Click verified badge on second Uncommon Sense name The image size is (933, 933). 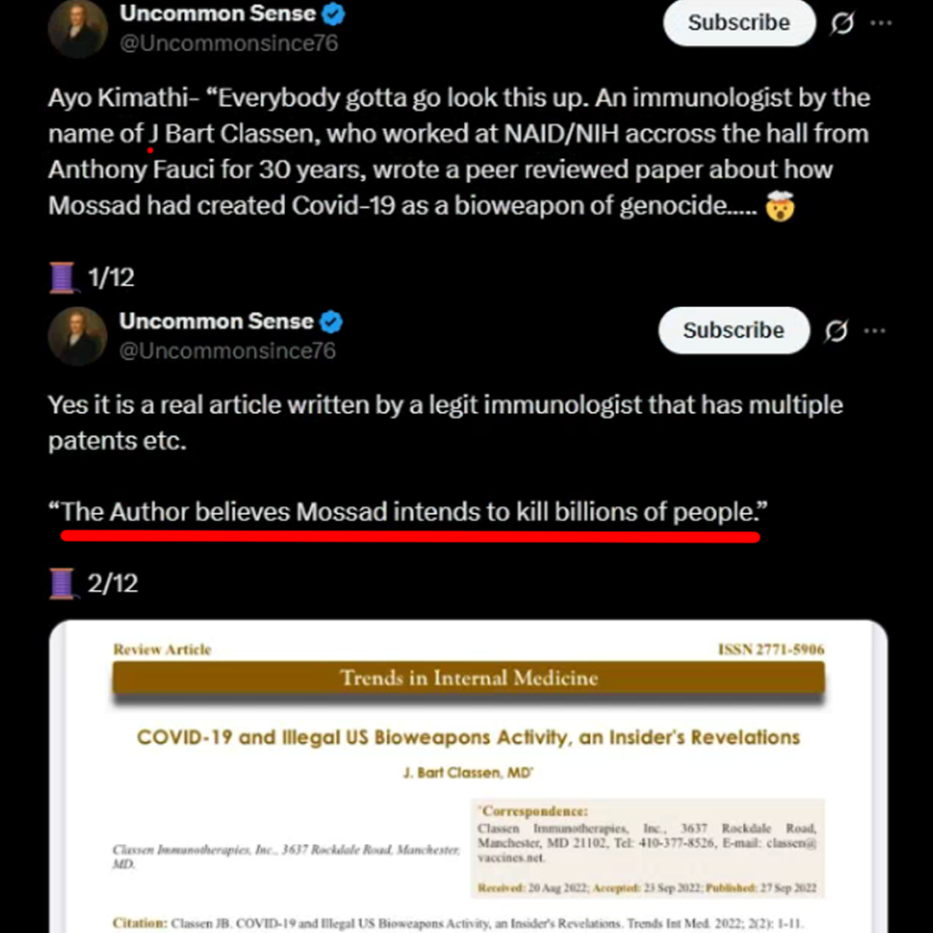pos(331,322)
